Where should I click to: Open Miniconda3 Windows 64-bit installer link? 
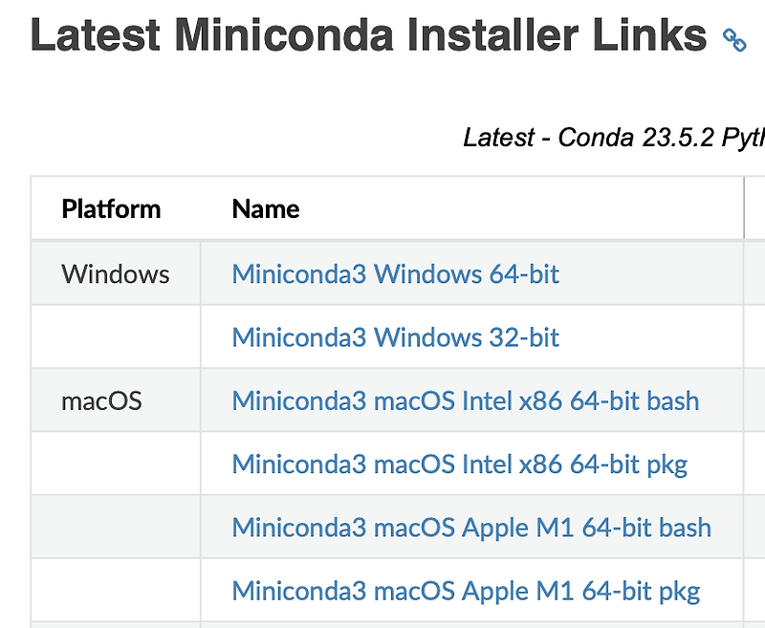coord(395,274)
